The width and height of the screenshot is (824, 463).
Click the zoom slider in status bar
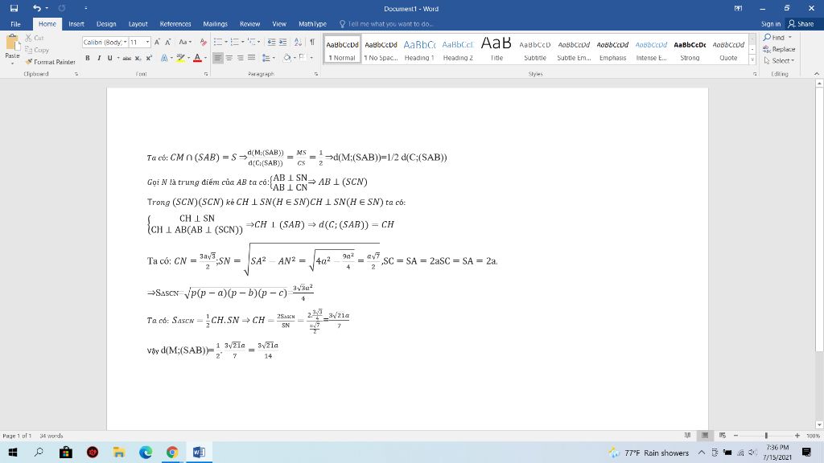(766, 436)
